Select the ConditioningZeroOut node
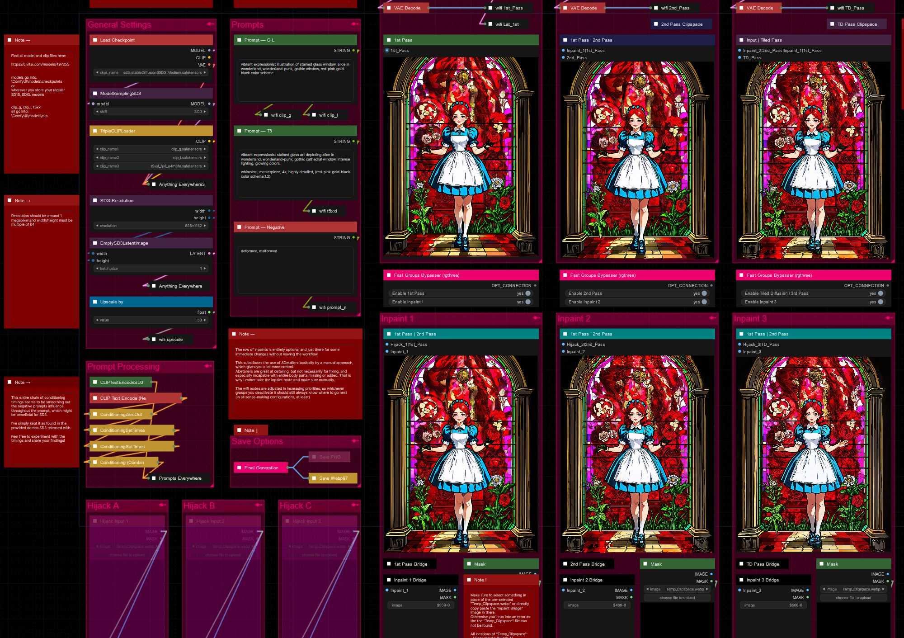The height and width of the screenshot is (638, 904). pyautogui.click(x=121, y=415)
